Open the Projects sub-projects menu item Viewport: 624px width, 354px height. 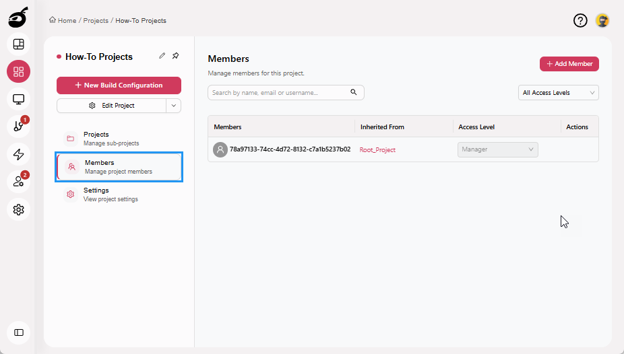[119, 139]
